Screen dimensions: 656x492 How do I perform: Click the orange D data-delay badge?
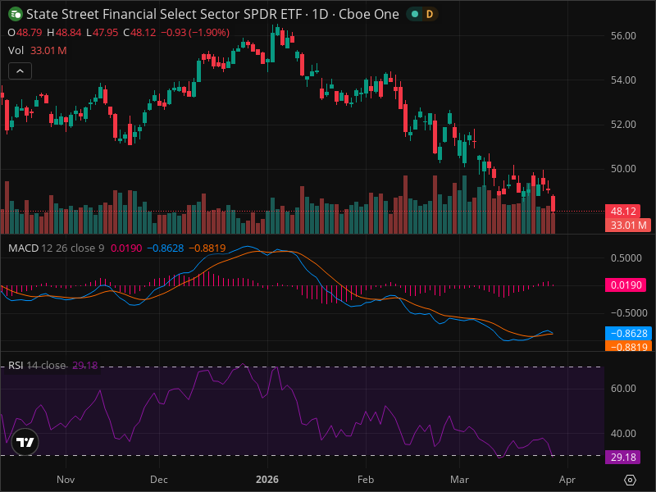click(x=429, y=14)
